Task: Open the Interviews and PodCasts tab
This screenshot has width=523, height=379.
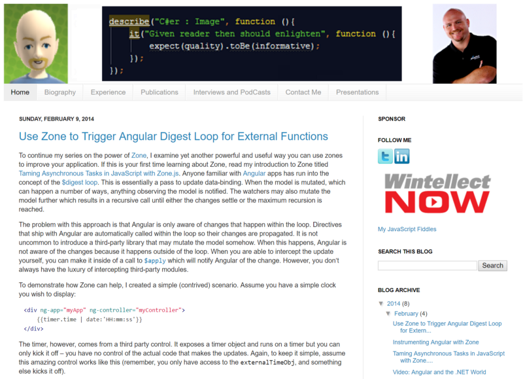Action: 231,92
